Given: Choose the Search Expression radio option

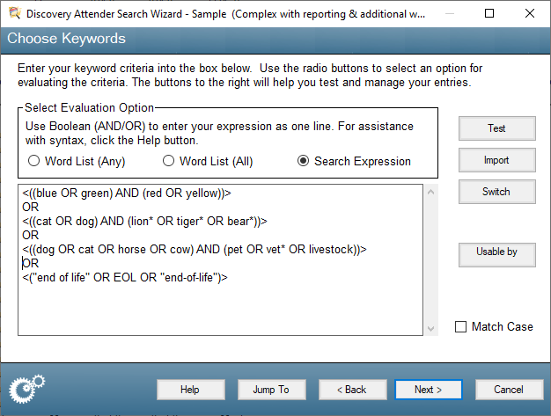Looking at the screenshot, I should click(x=304, y=161).
